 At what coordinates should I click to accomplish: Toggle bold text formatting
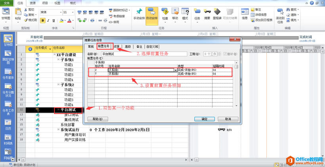(43, 20)
